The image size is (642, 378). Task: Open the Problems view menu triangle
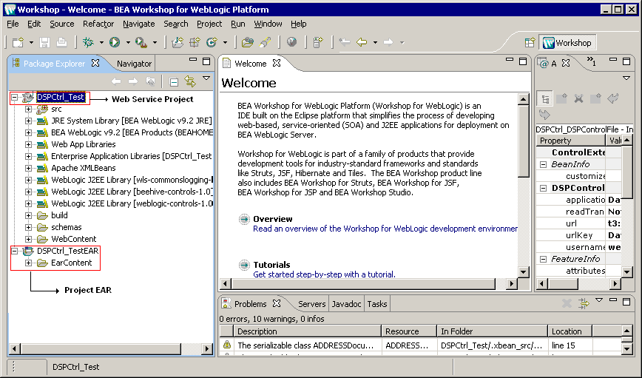pos(599,300)
